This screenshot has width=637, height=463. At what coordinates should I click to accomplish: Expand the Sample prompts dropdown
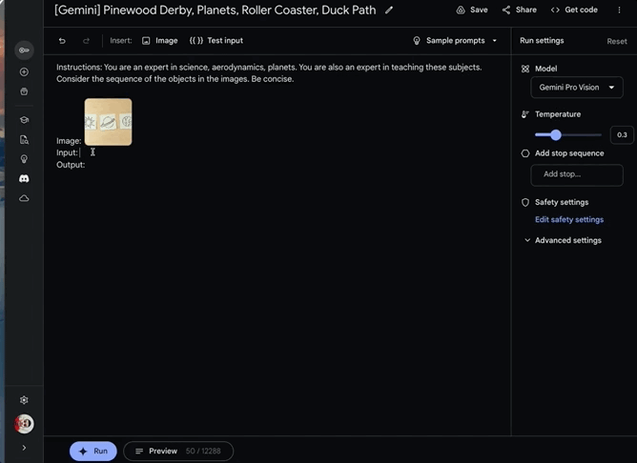click(455, 41)
